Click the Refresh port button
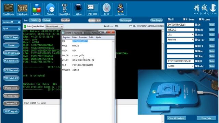The width and height of the screenshot is (219, 123). (47, 20)
